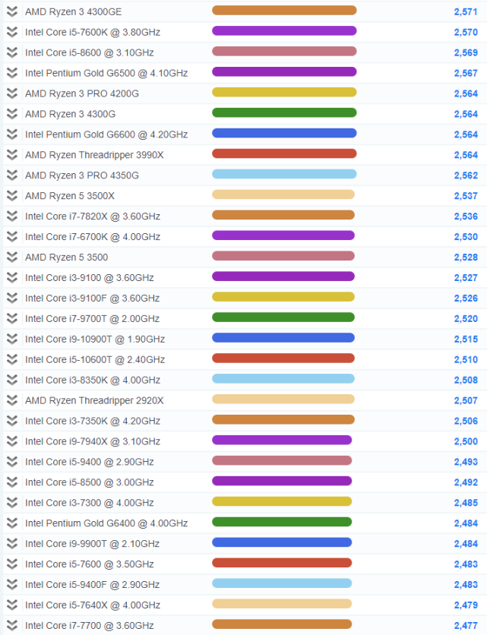Screen dimensions: 487x635
Task: Click the score 2,536
Action: [466, 216]
